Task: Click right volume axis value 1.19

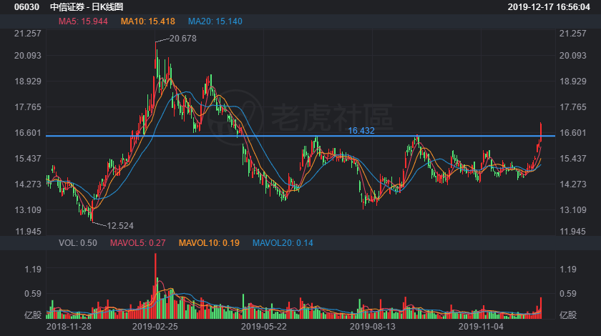Action: 567,270
